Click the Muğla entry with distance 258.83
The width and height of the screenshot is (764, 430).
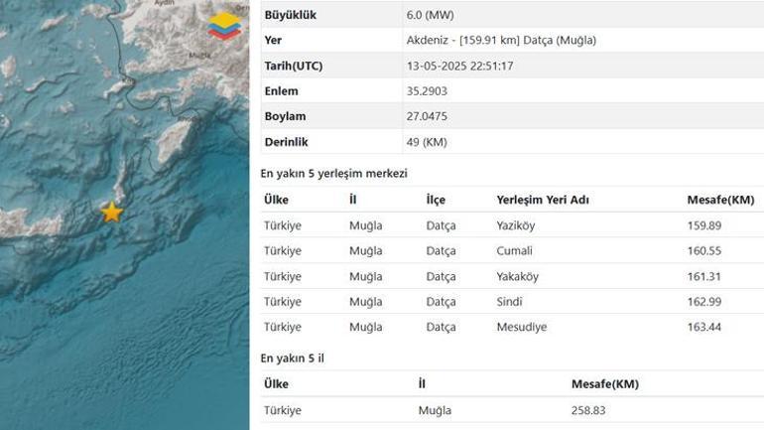pyautogui.click(x=434, y=410)
